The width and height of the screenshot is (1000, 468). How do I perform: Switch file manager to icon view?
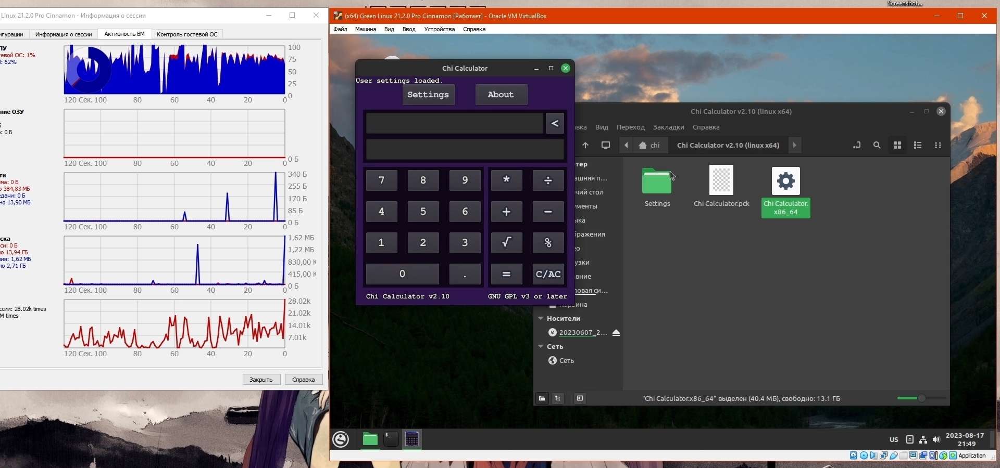click(x=897, y=146)
